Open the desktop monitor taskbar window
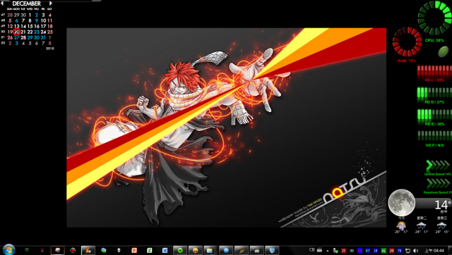452x255 pixels. point(272,250)
